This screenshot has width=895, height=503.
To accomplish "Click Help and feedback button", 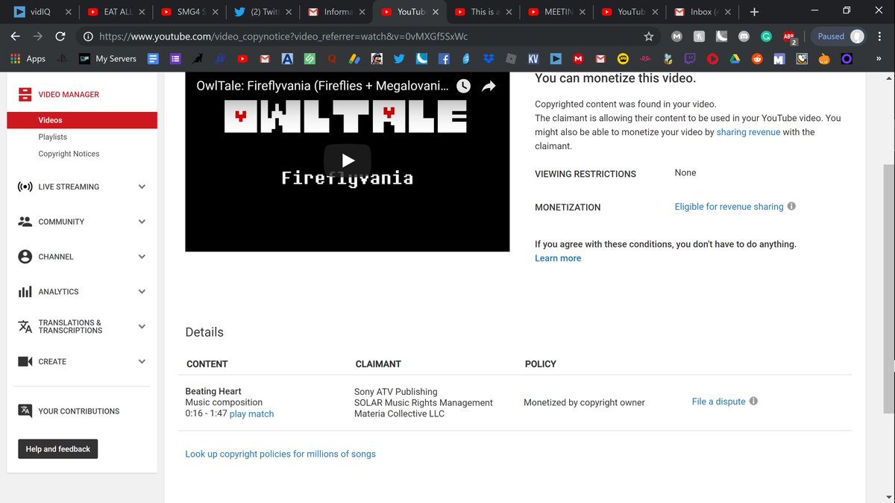I will click(57, 449).
